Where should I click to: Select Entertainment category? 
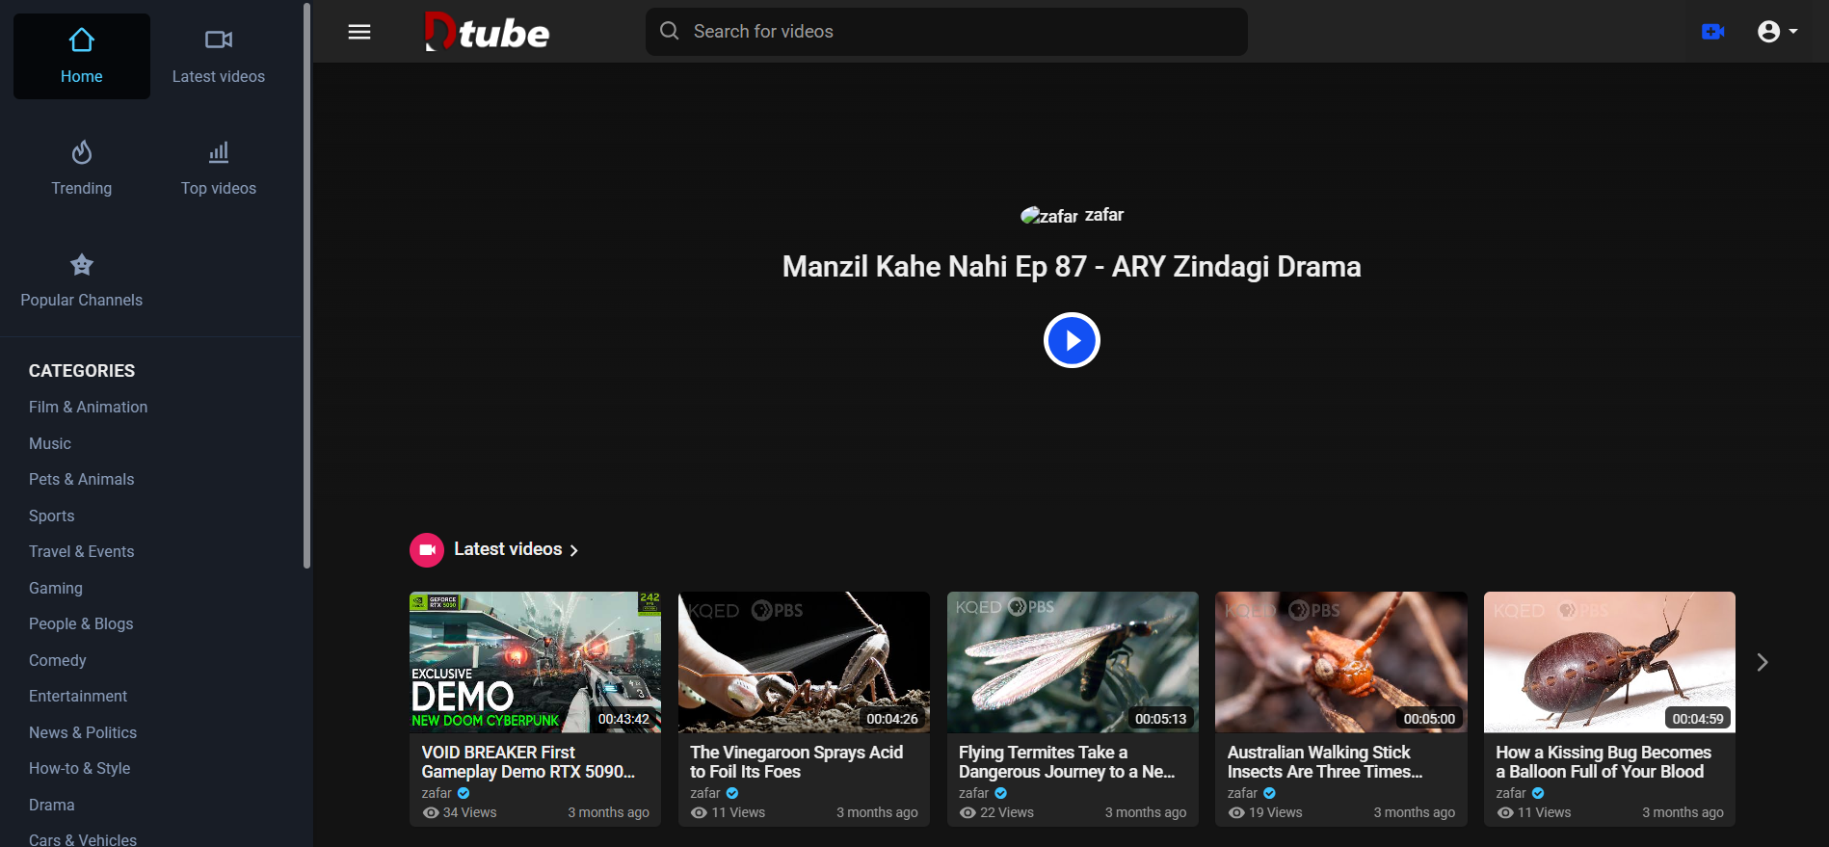(78, 697)
